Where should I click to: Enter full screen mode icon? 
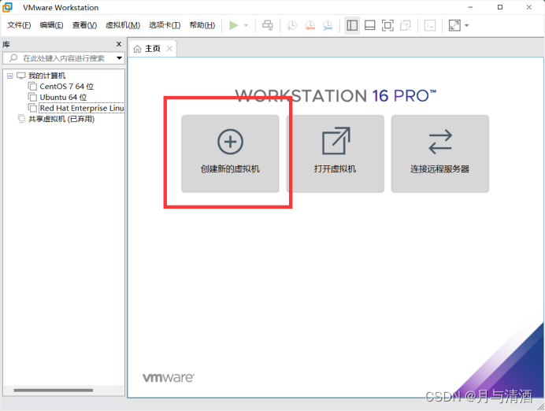(387, 25)
